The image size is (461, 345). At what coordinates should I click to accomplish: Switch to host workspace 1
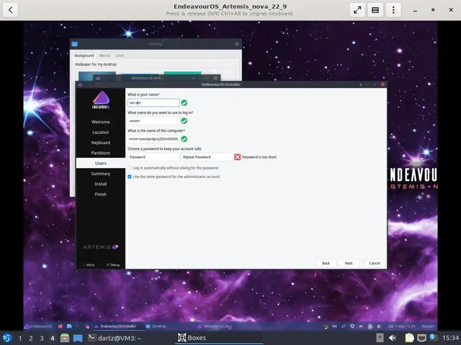[x=20, y=338]
